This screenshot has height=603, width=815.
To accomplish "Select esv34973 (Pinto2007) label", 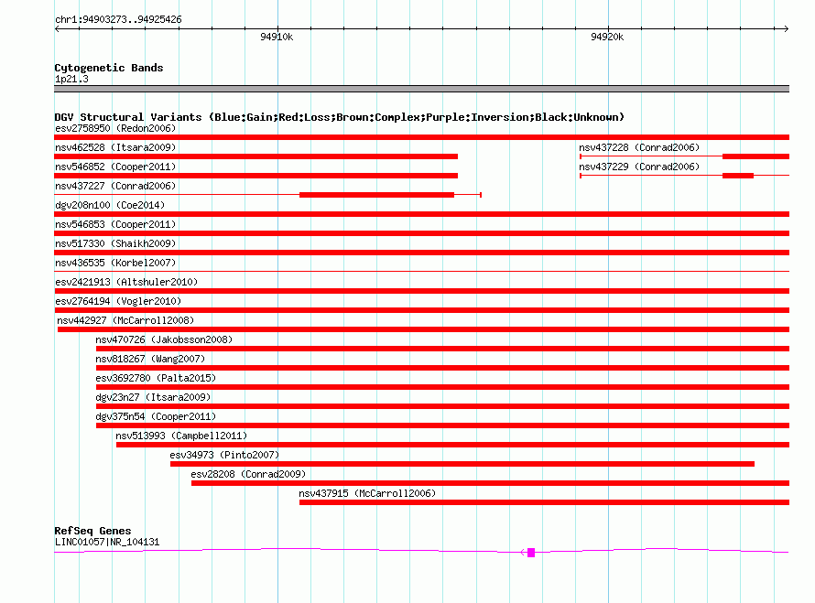I will 224,455.
